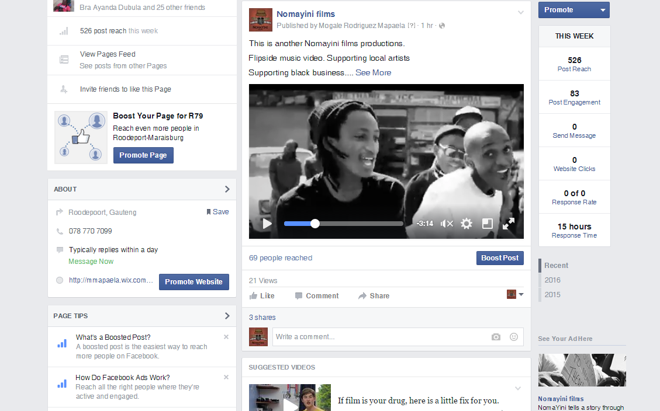660x411 pixels.
Task: Click commenter profile picture beside comment box
Action: (x=258, y=337)
